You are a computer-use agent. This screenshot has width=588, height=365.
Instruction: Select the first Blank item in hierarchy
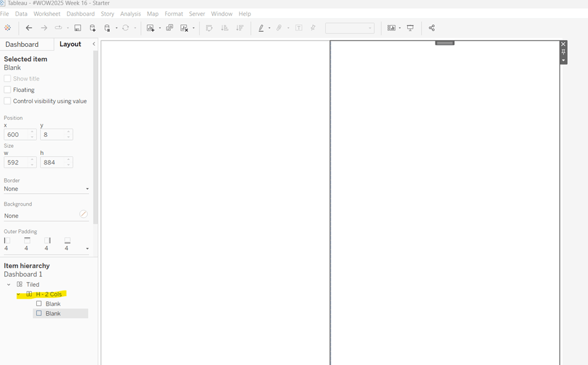tap(53, 304)
